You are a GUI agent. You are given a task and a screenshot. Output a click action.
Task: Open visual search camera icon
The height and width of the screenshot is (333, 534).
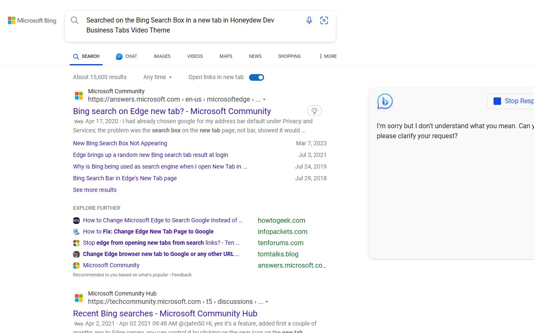[324, 20]
